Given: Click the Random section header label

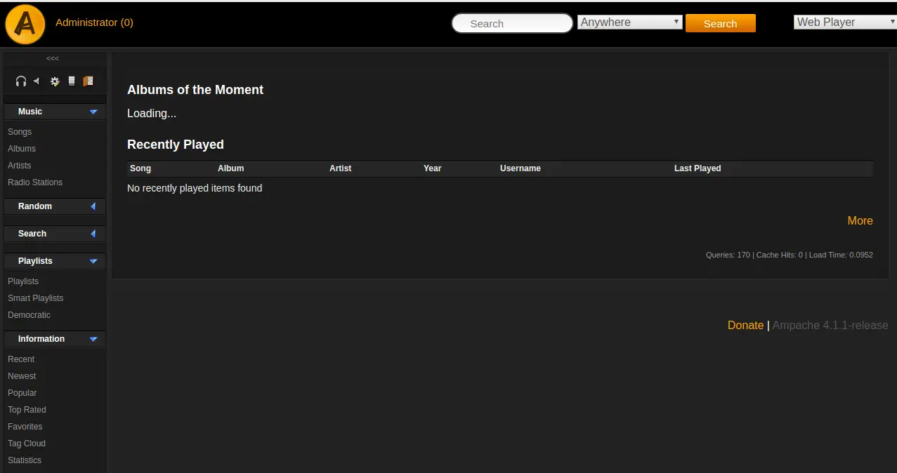Looking at the screenshot, I should tap(35, 206).
